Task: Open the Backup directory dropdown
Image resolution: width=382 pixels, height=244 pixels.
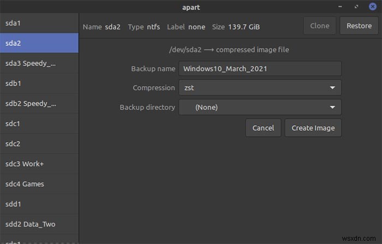Action: click(x=260, y=107)
